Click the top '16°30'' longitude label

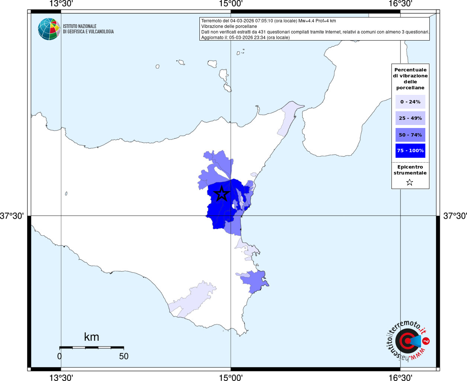click(400, 4)
